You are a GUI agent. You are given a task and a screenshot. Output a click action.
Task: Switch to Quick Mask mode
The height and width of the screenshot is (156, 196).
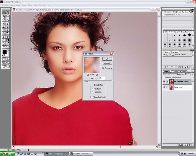(8, 59)
